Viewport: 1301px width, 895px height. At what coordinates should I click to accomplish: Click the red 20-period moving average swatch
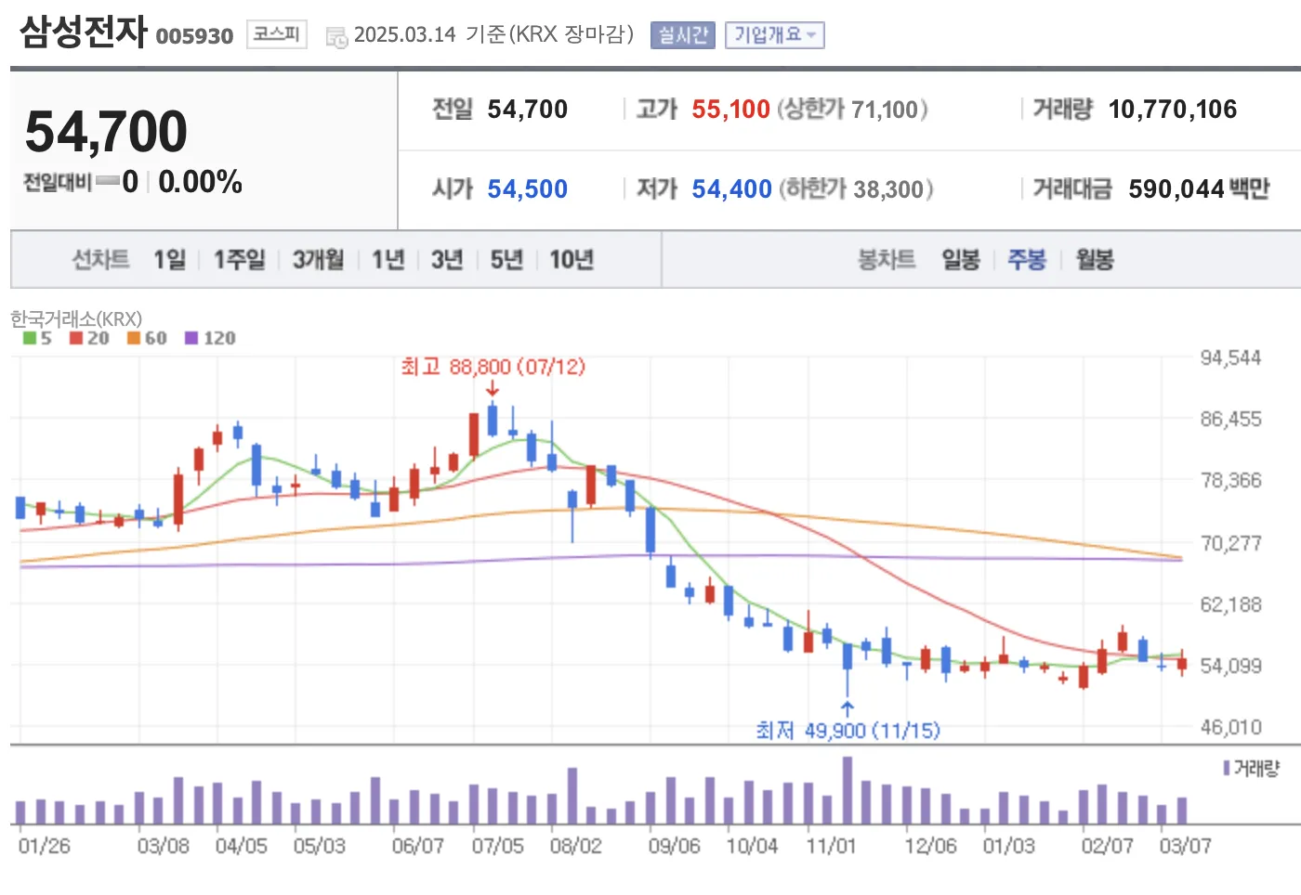[x=76, y=338]
